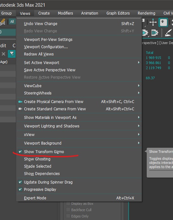Toggle Update During Spinner Drag
Screen dimensions: 173x220
(x=79, y=182)
